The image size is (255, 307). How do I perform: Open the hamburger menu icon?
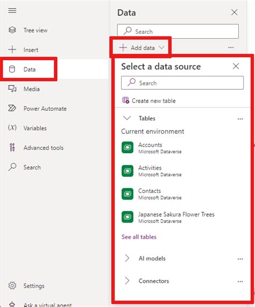click(x=12, y=10)
